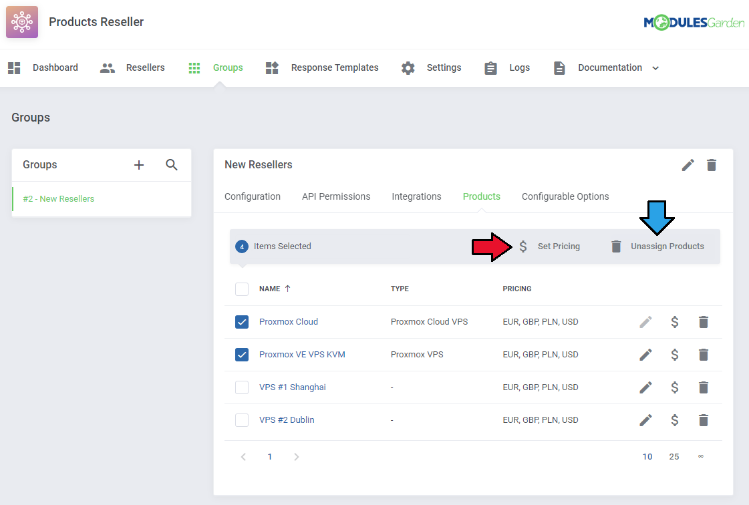The height and width of the screenshot is (505, 749).
Task: Show unlimited entries with infinity option
Action: click(701, 457)
